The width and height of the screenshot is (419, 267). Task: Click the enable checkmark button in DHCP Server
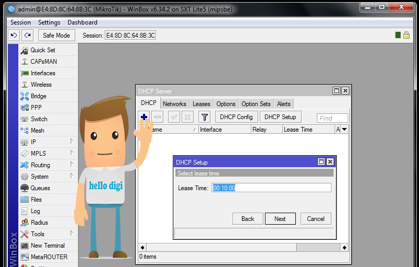point(174,117)
